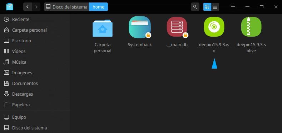Open Descargas in the sidebar
282x133 pixels.
pyautogui.click(x=35, y=94)
